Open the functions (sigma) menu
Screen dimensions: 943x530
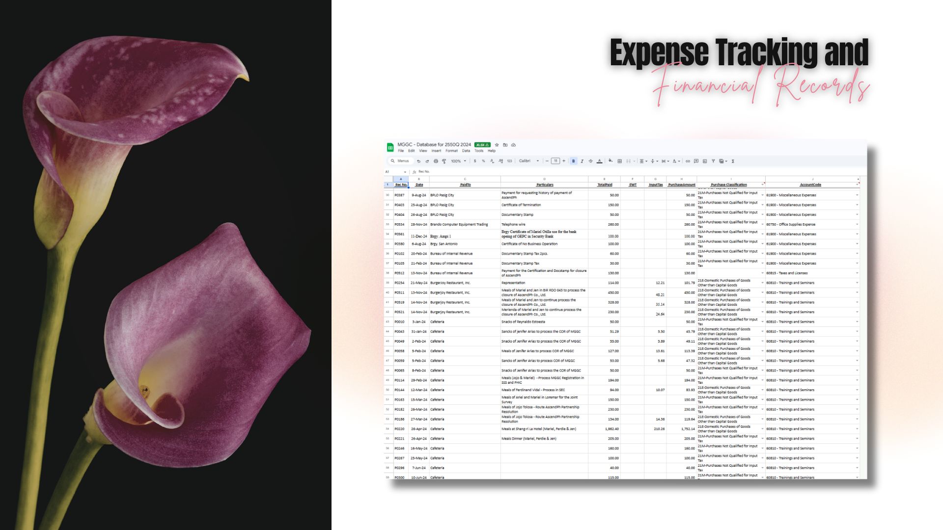tap(733, 161)
